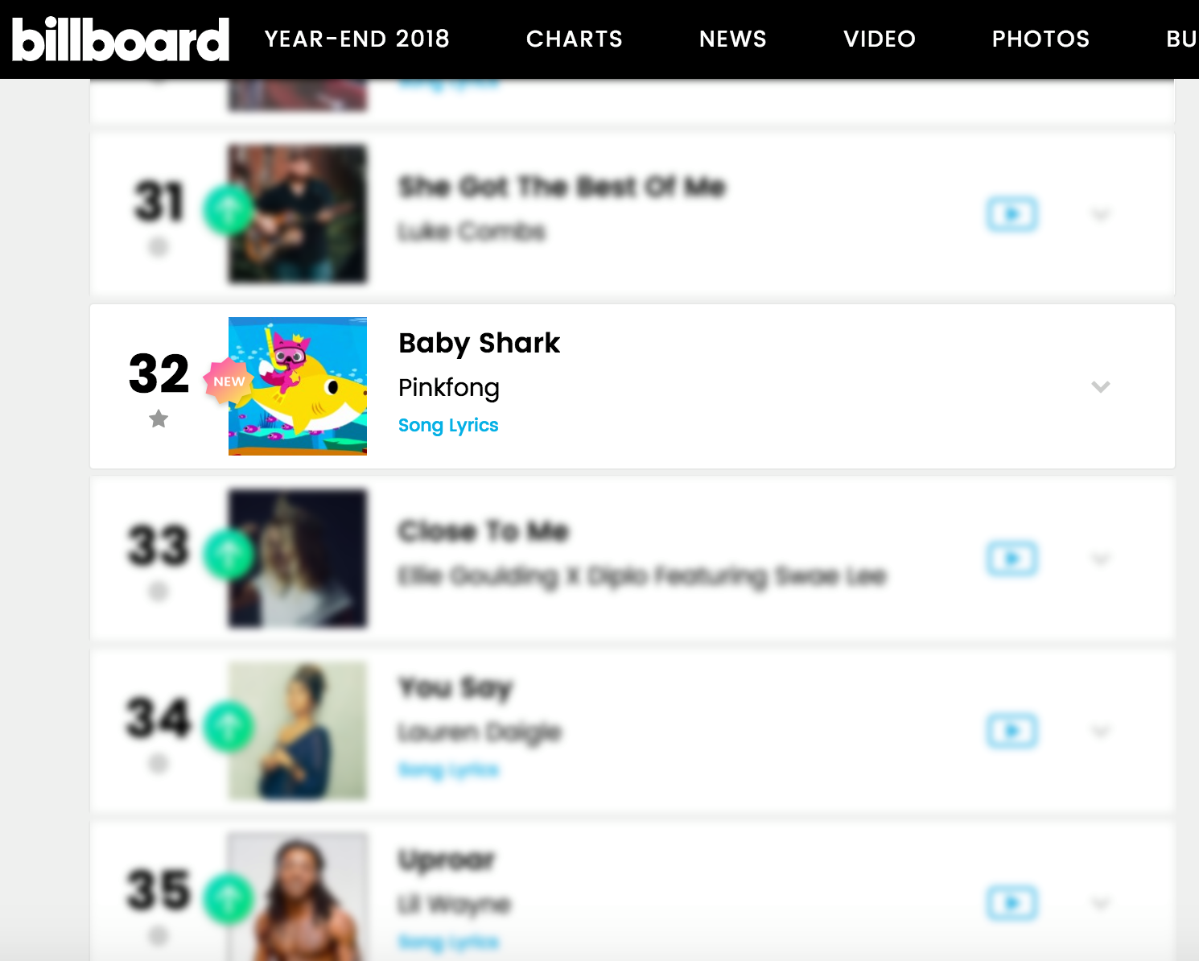Play video for rank 31 song
Image resolution: width=1199 pixels, height=961 pixels.
click(x=1012, y=214)
